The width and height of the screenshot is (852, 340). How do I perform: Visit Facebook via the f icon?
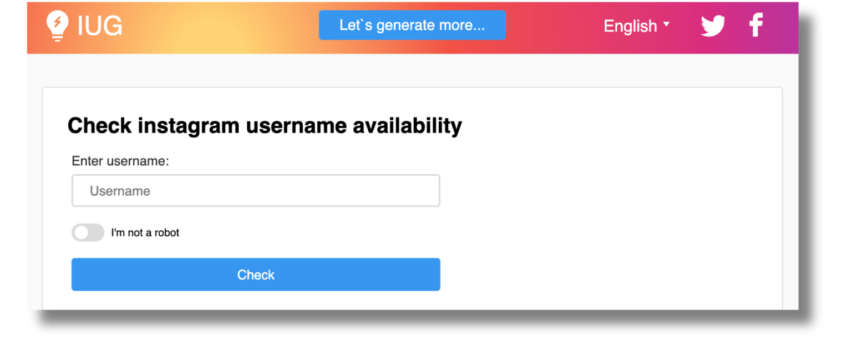[x=755, y=25]
